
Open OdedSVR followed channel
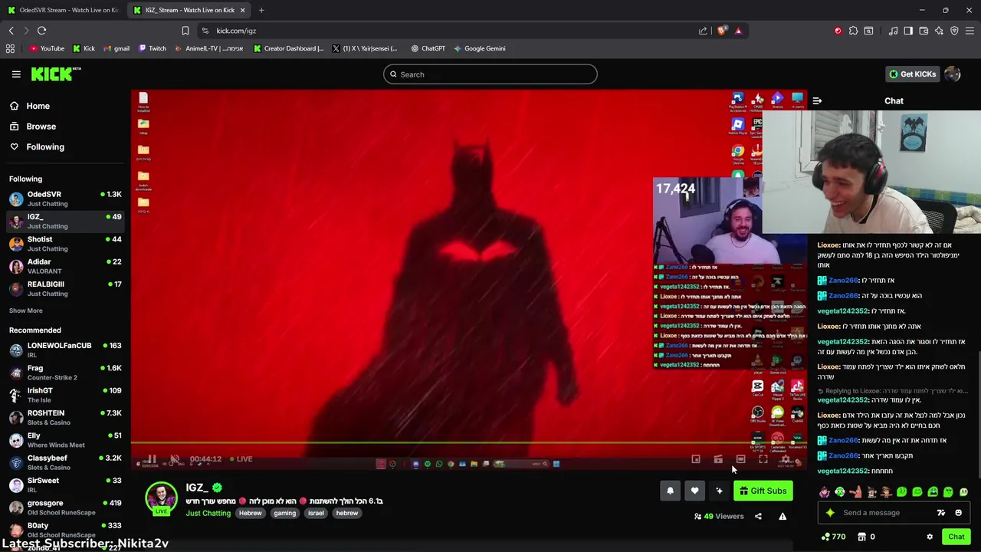point(65,199)
